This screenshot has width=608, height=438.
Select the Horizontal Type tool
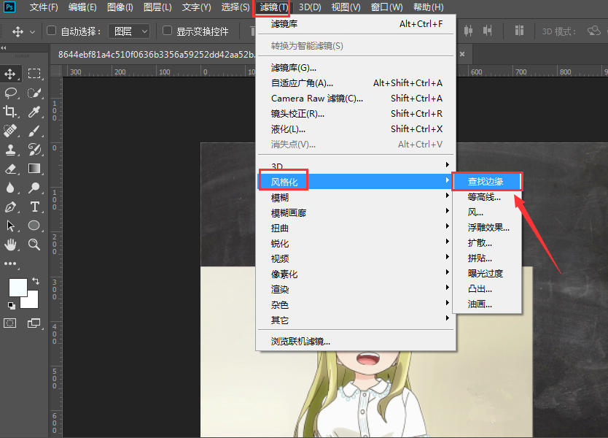pos(33,207)
